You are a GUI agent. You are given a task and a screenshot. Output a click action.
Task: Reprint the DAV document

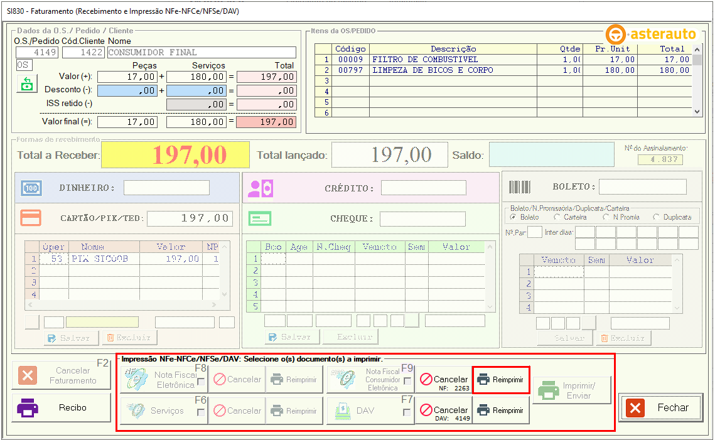point(501,410)
